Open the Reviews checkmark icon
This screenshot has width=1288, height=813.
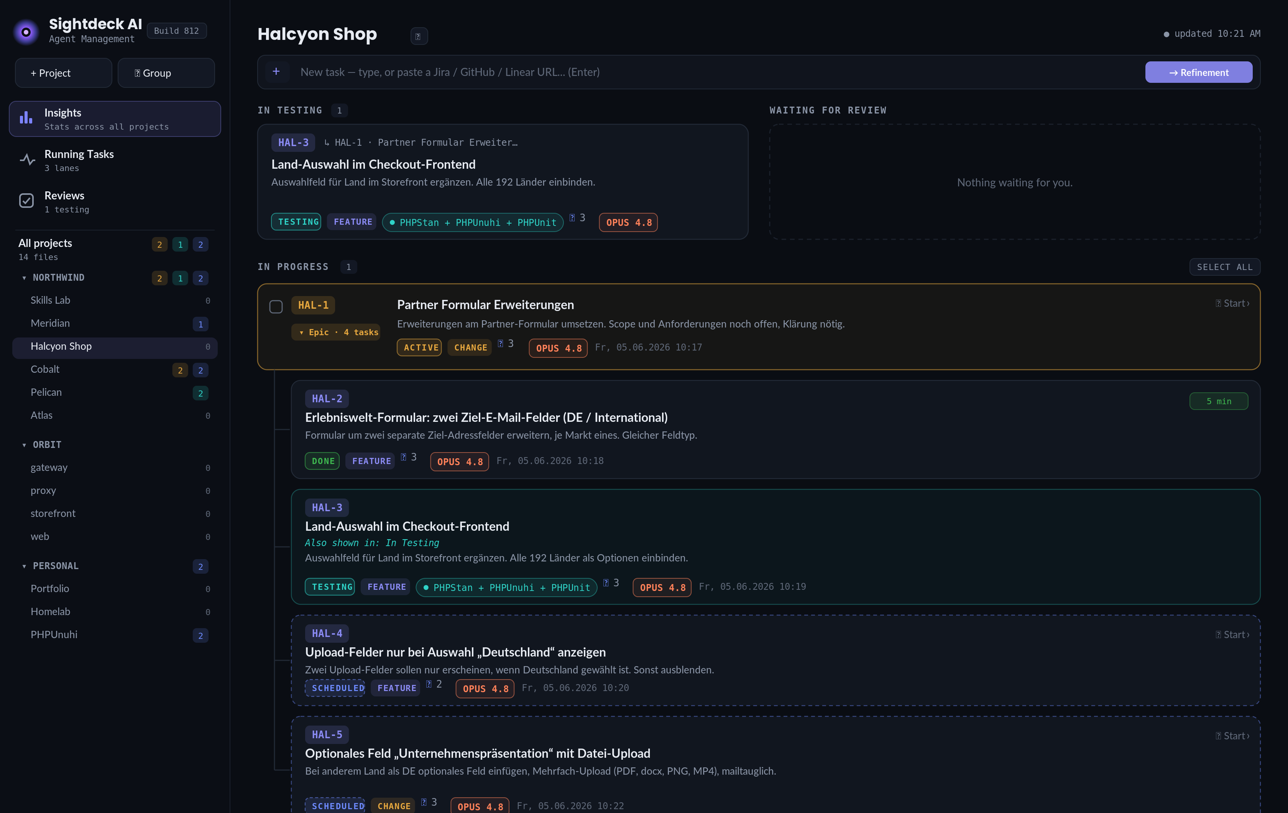[x=26, y=201]
